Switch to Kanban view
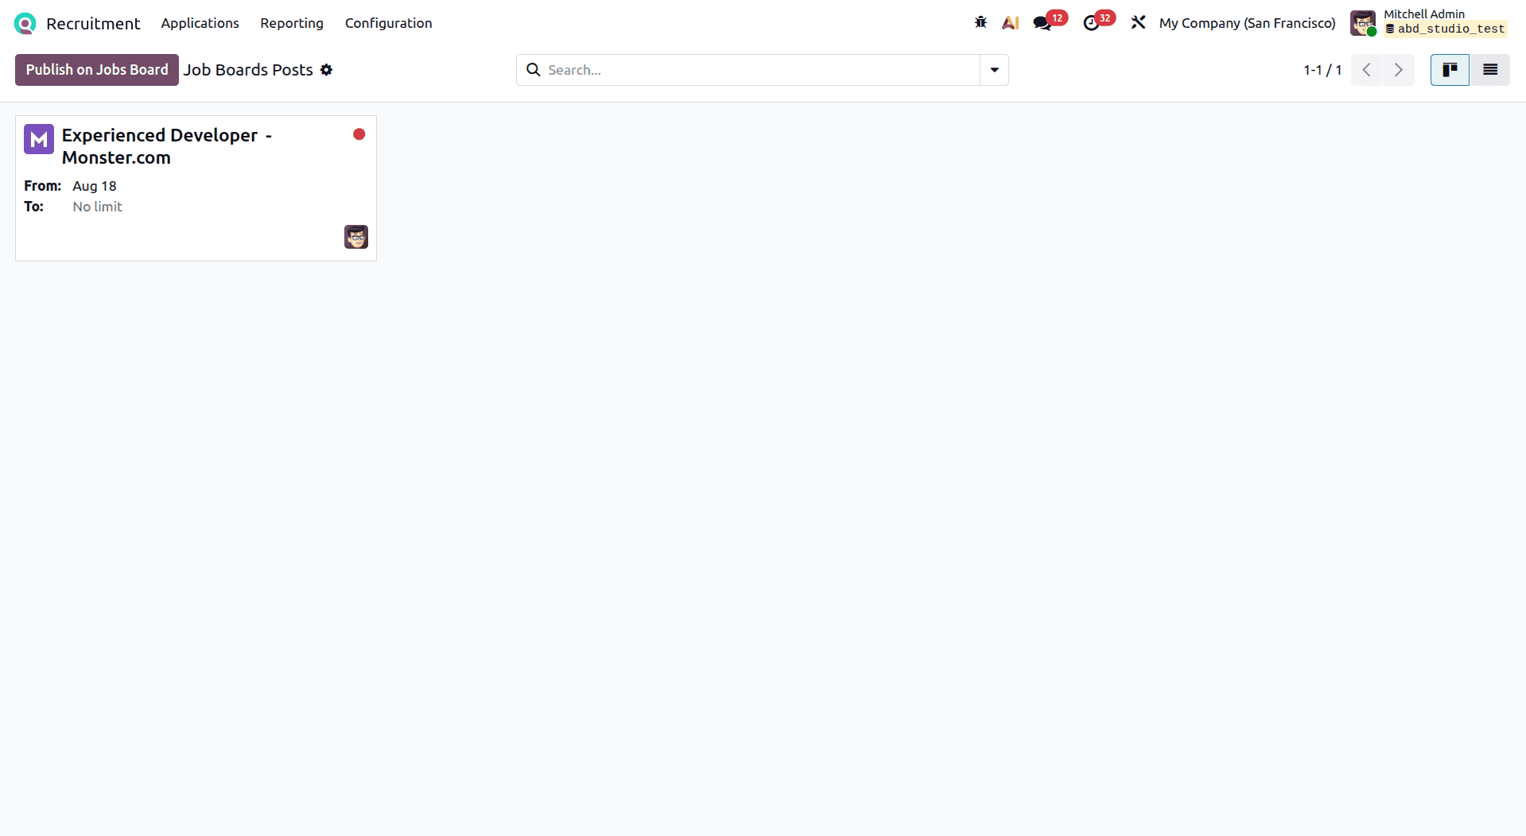This screenshot has height=836, width=1526. [x=1450, y=70]
